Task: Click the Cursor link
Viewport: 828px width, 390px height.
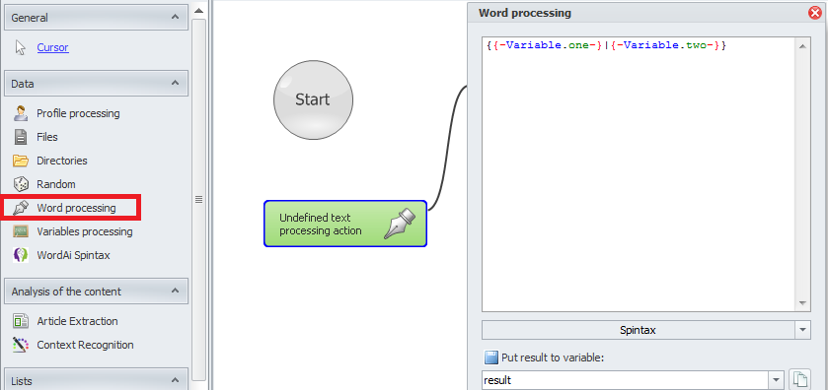Action: tap(52, 47)
